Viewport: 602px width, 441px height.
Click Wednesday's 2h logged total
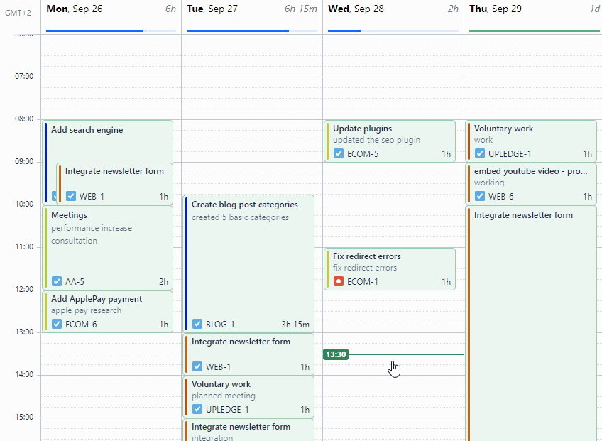click(x=453, y=9)
